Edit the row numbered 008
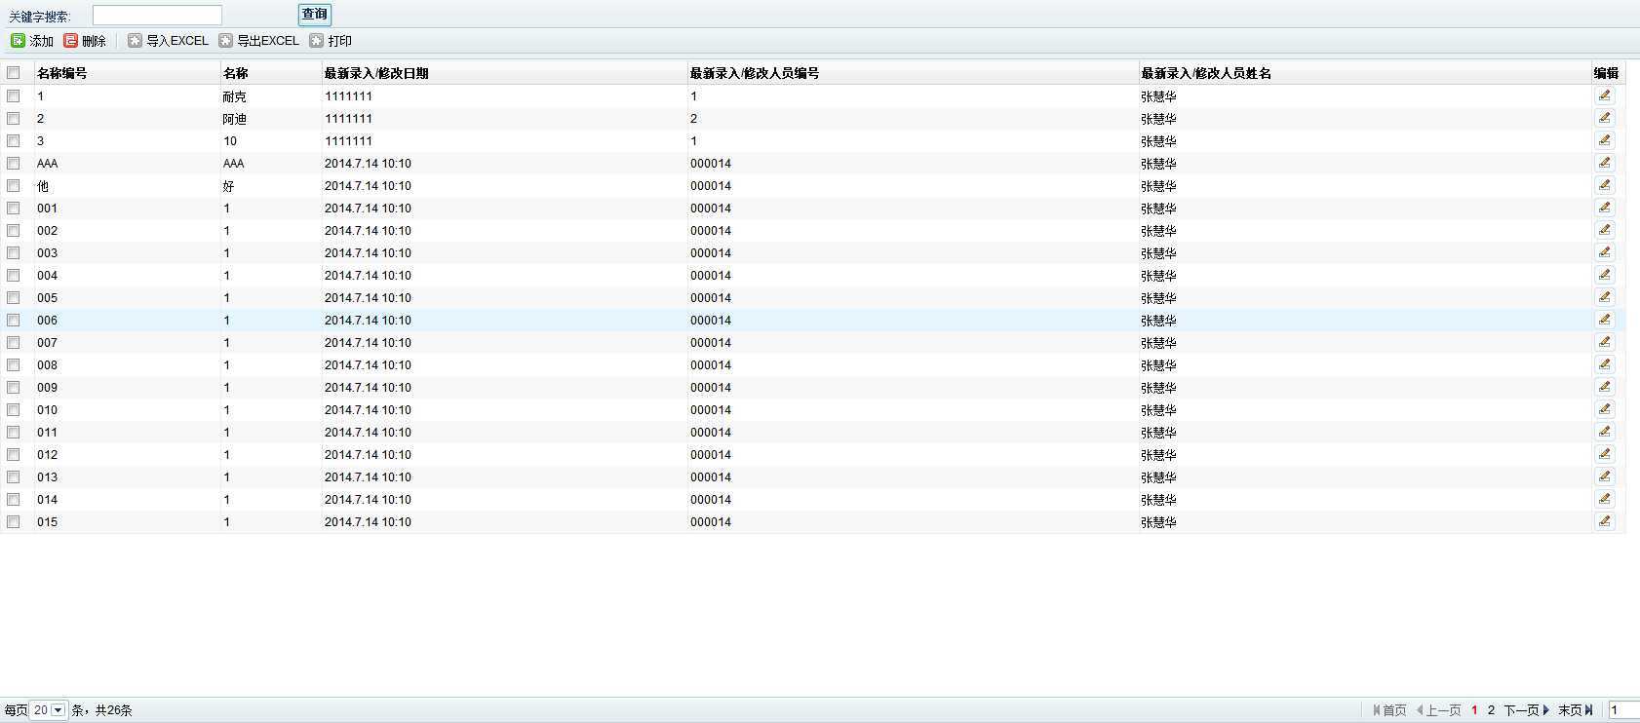1640x723 pixels. tap(1604, 364)
